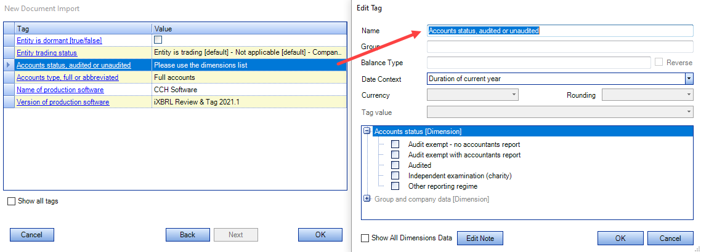Enable the Show all tags checkbox
701x252 pixels.
(11, 201)
